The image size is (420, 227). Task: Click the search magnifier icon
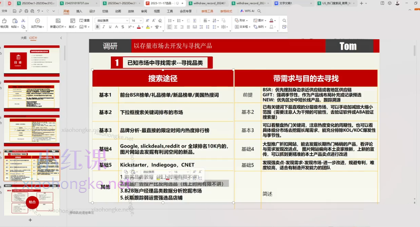pyautogui.click(x=284, y=20)
